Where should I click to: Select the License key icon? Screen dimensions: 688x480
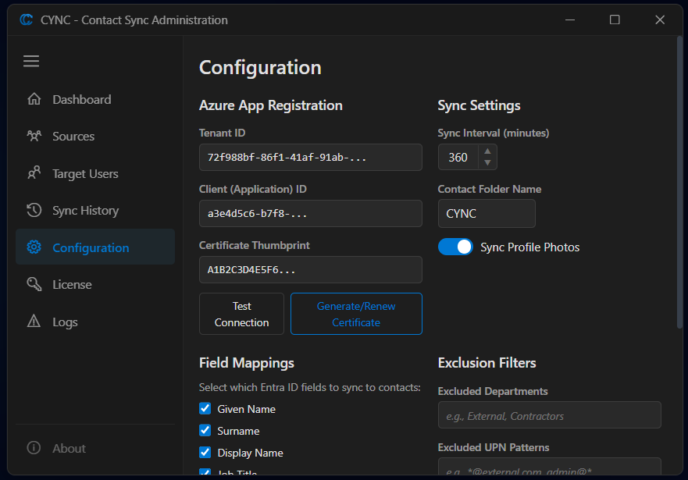point(34,284)
